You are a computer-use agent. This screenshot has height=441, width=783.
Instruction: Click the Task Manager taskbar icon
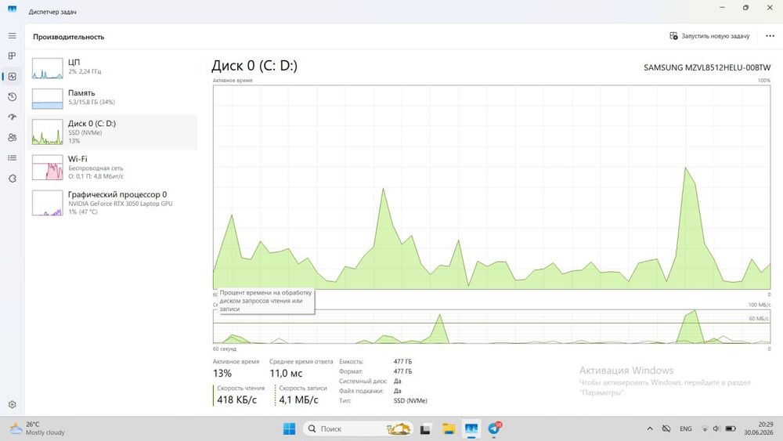pyautogui.click(x=471, y=428)
